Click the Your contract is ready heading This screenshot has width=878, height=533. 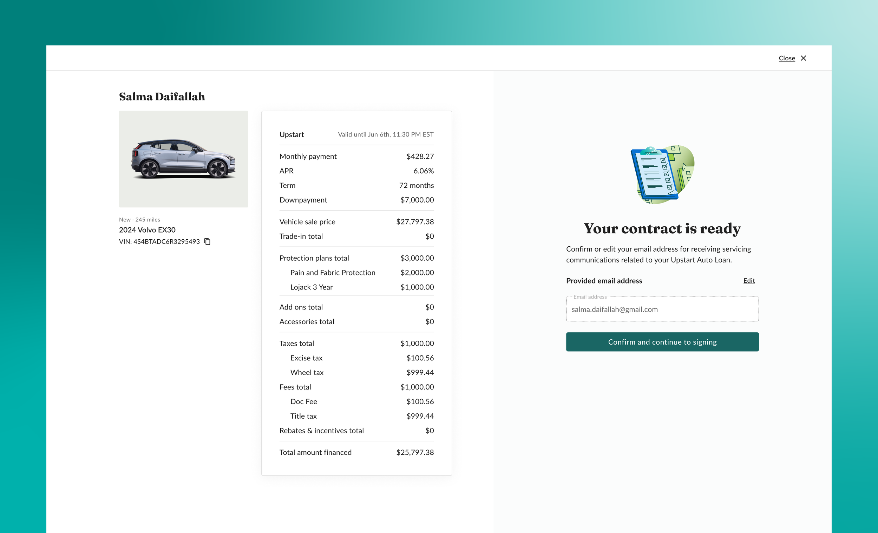[x=662, y=228]
